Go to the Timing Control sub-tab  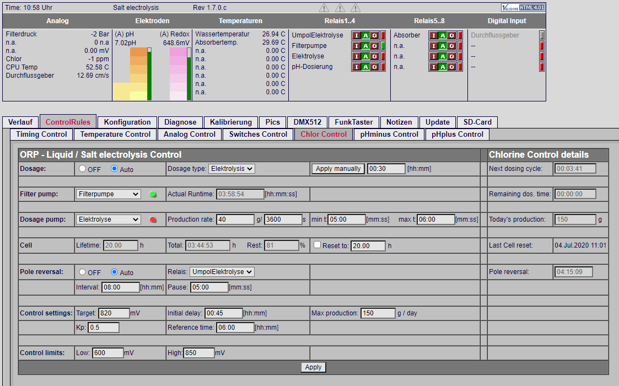(41, 135)
